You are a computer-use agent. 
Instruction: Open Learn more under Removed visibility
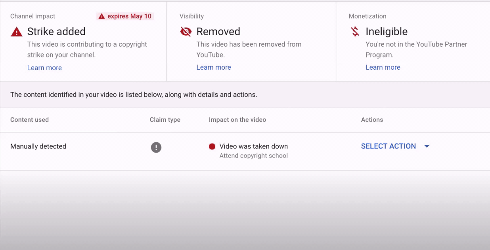click(214, 67)
